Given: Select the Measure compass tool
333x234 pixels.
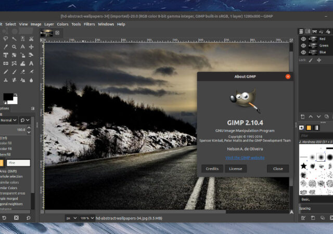Looking at the screenshot, I should pyautogui.click(x=23, y=47).
